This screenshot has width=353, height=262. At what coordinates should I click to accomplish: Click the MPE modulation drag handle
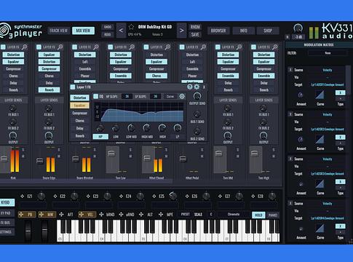pos(161,215)
